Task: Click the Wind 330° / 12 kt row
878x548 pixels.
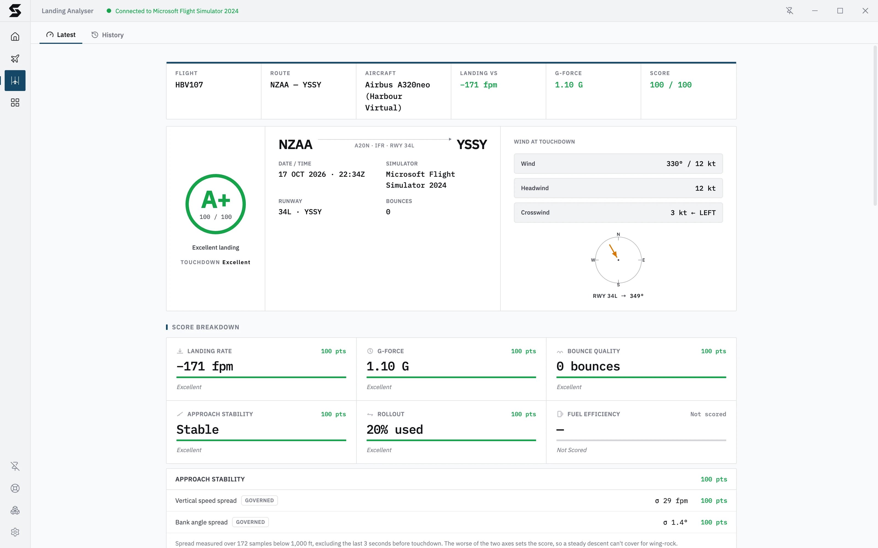Action: click(618, 164)
